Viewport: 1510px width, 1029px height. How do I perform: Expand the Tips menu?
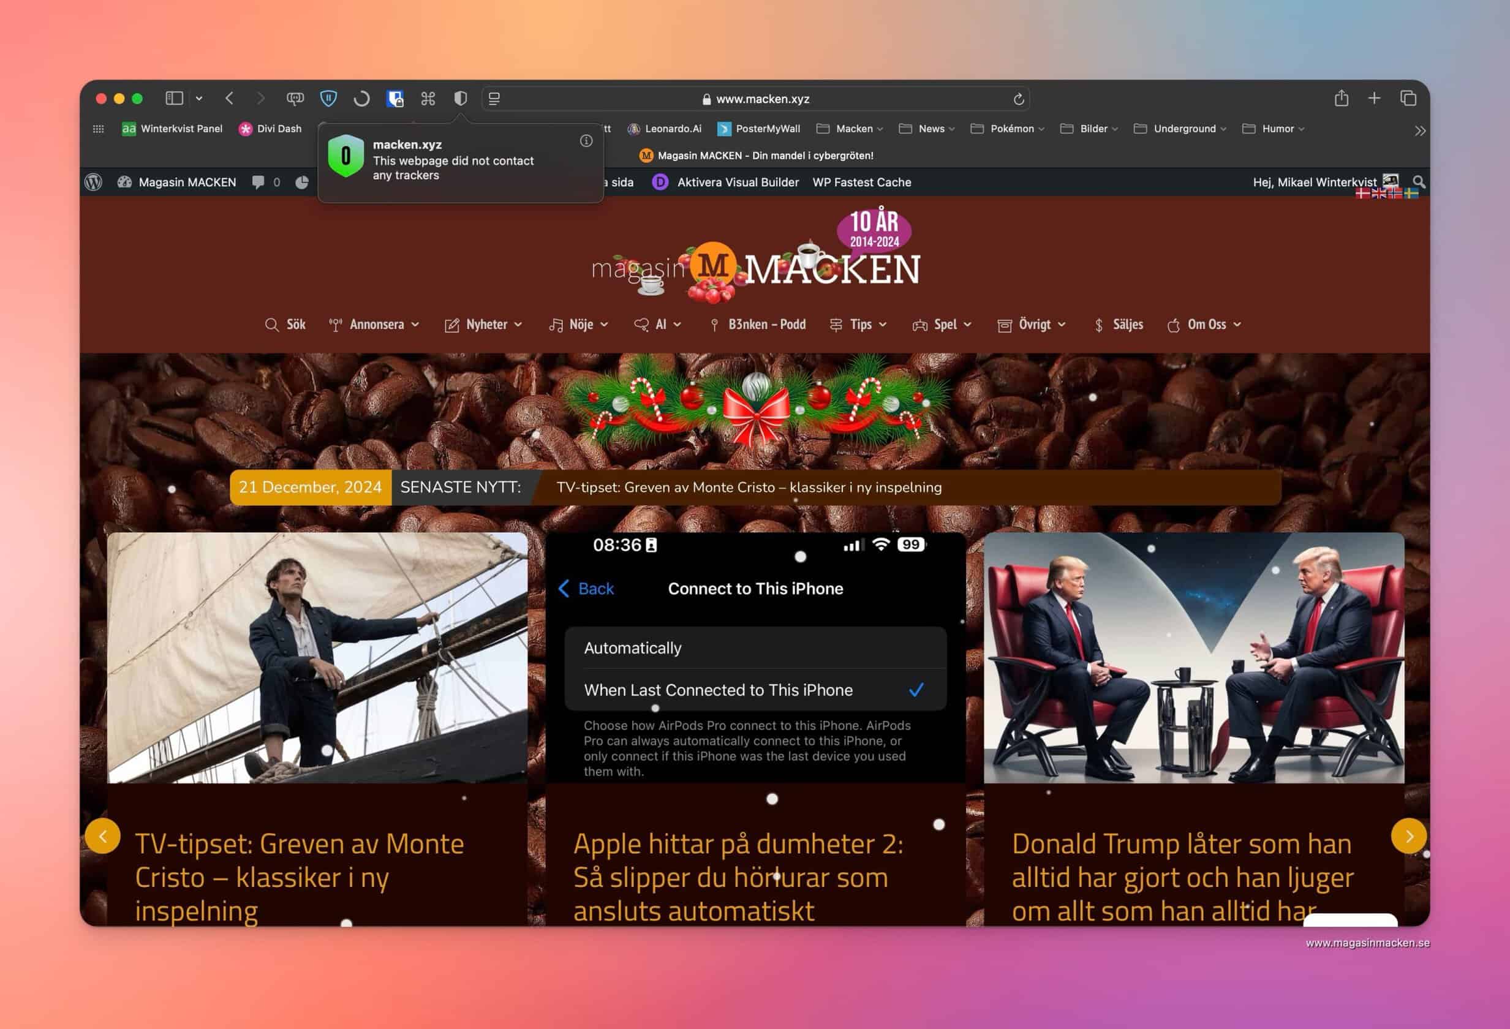(858, 325)
